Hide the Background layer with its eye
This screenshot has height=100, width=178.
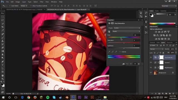151,73
